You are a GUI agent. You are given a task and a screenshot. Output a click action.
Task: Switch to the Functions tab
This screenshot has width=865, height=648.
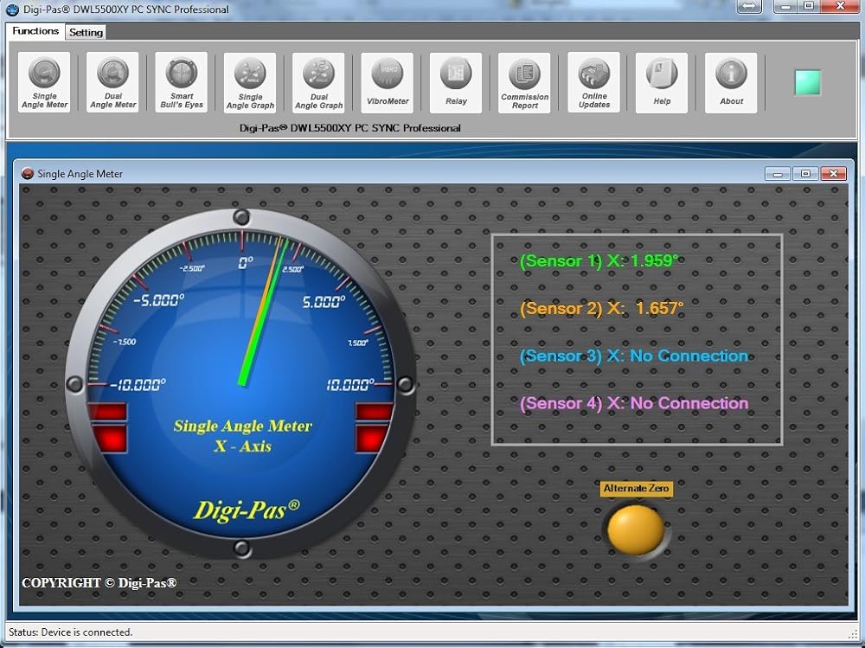[35, 31]
